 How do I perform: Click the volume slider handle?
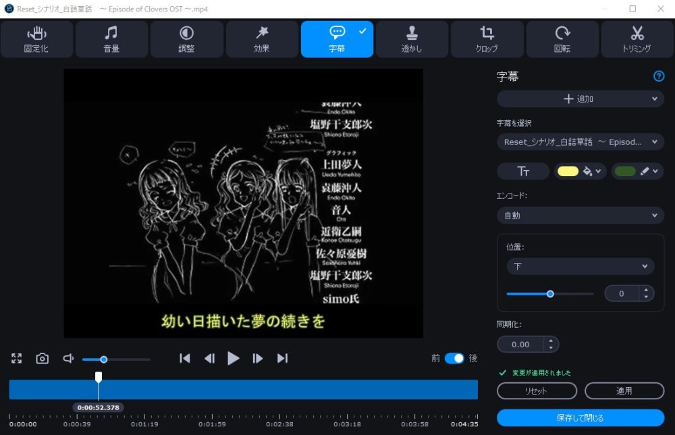pyautogui.click(x=104, y=359)
